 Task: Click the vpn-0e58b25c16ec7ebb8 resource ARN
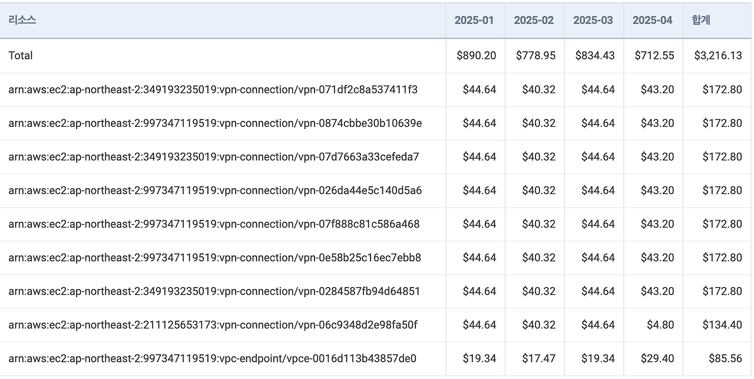coord(214,258)
